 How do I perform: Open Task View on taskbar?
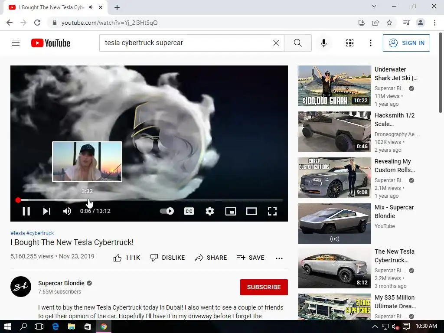tap(39, 327)
